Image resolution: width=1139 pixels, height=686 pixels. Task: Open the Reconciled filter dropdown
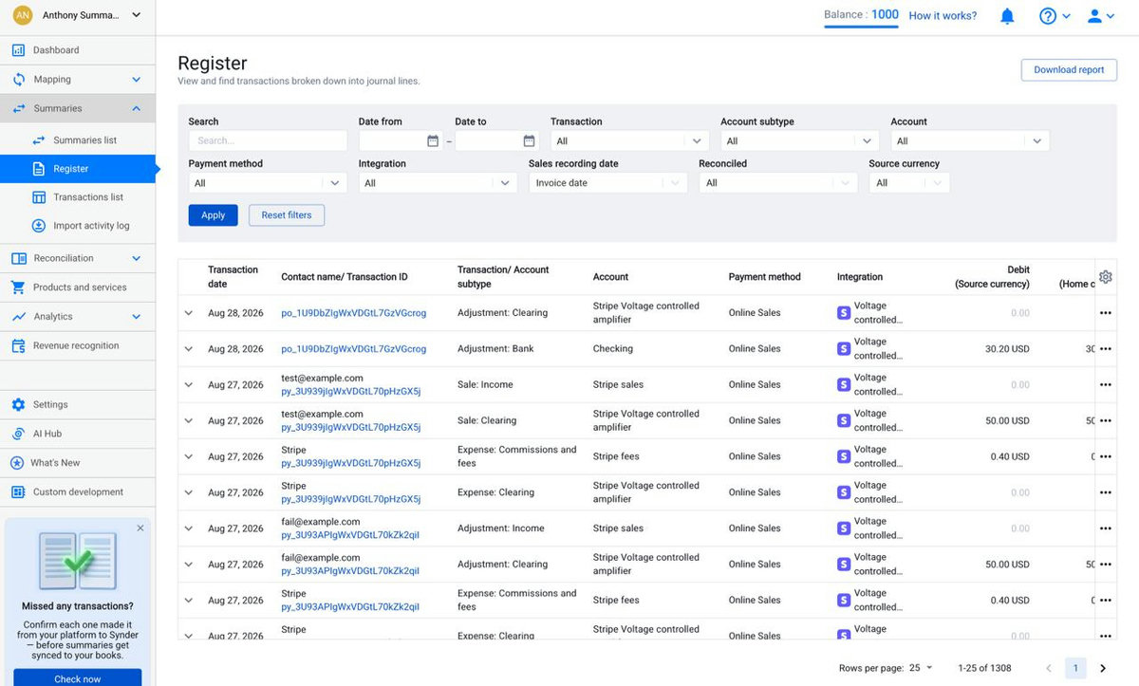tap(778, 183)
